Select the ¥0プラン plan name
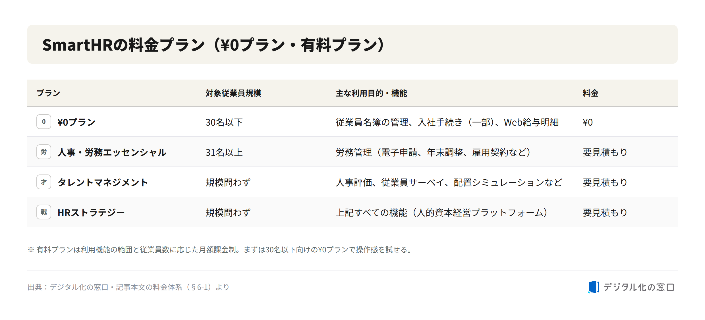Viewport: 705px width, 320px height. click(x=76, y=122)
